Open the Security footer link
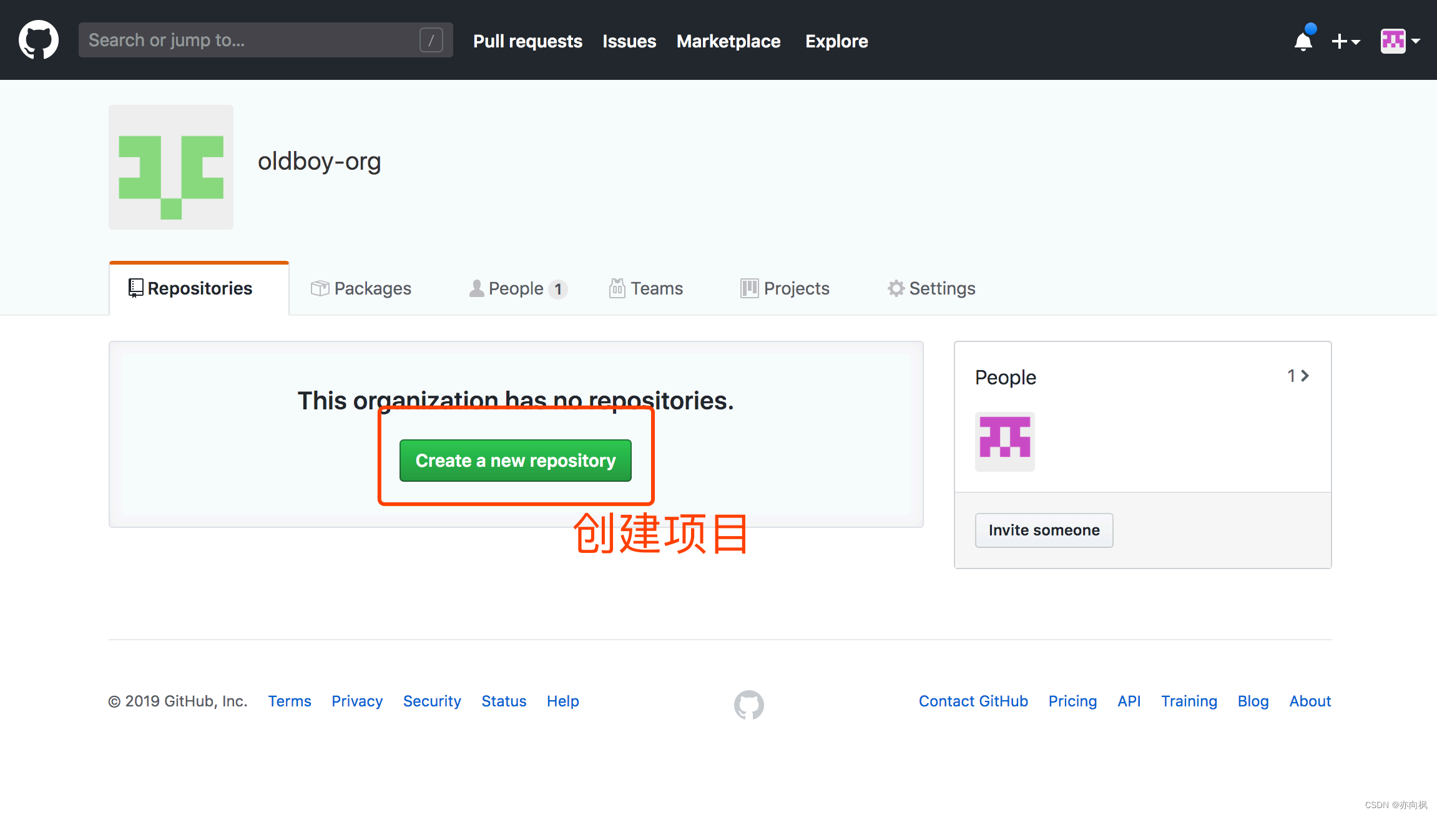 [x=432, y=701]
